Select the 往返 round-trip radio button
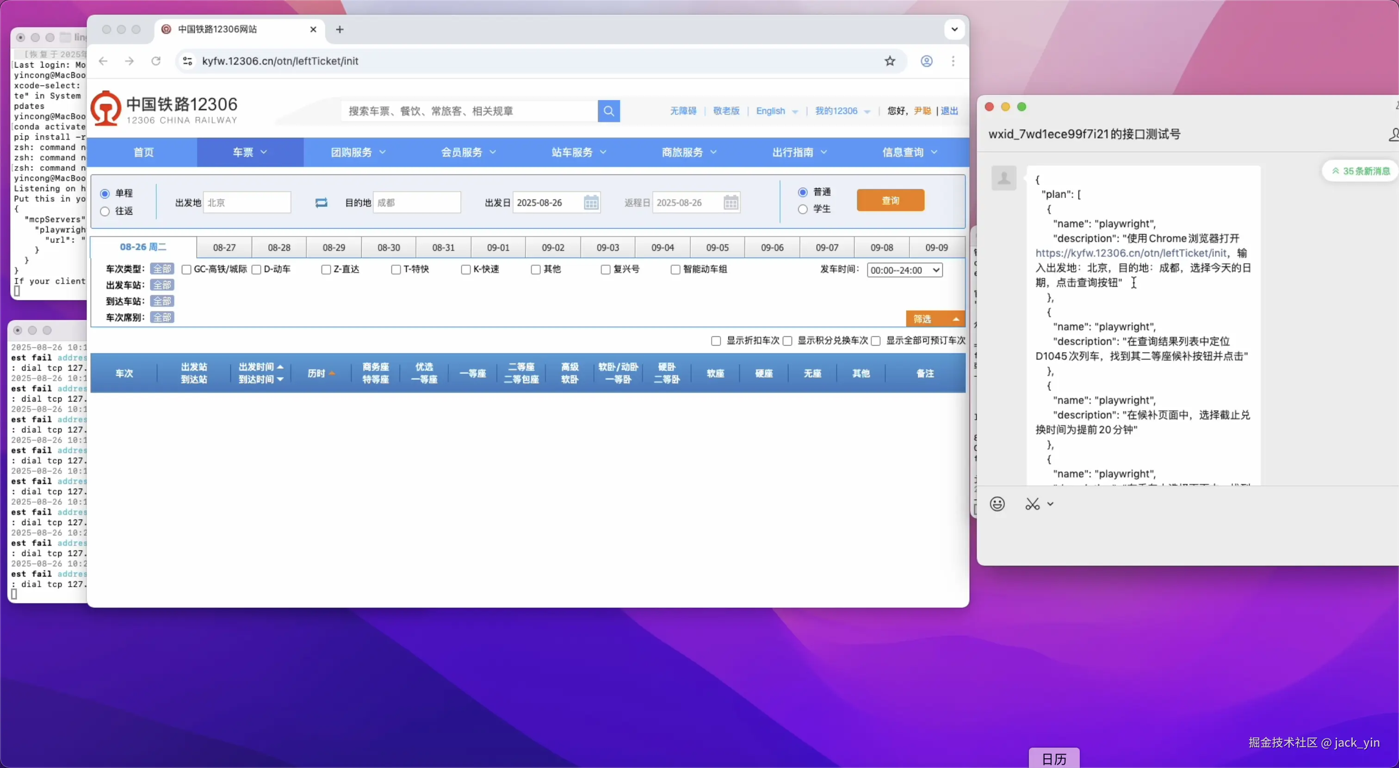 105,211
